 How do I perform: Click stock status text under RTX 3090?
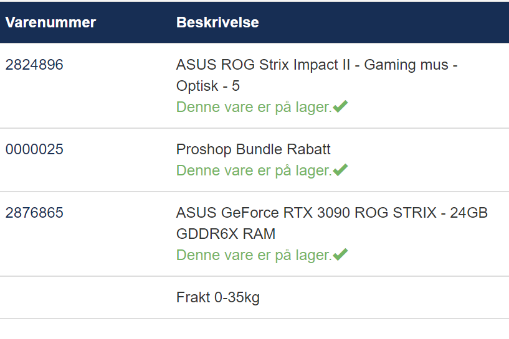254,255
